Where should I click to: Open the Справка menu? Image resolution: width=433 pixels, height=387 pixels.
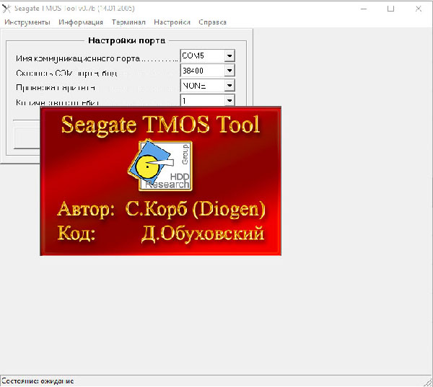point(212,22)
